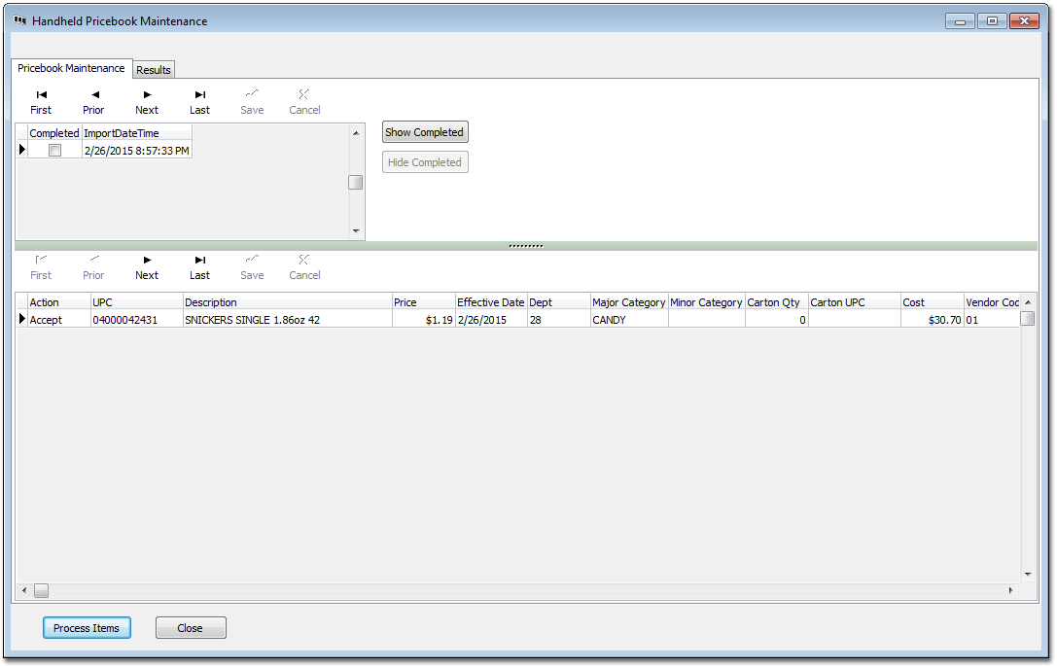This screenshot has height=666, width=1057.
Task: Select the Accept action cell for Snickers
Action: [58, 320]
